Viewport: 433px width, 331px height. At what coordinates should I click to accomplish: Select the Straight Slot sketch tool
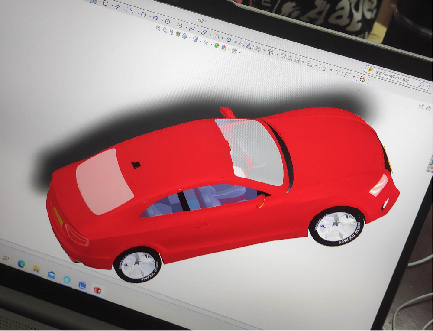click(155, 18)
